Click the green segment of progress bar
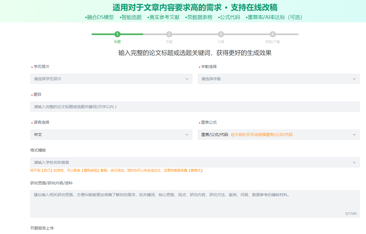Image resolution: width=366 pixels, height=234 pixels. tap(131, 34)
